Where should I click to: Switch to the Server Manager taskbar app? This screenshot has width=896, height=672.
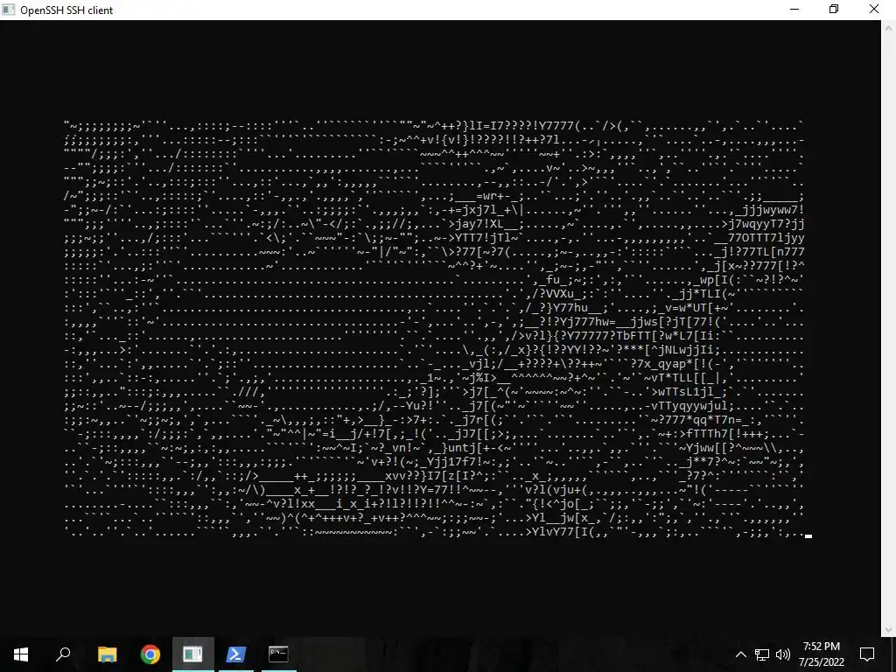[193, 654]
